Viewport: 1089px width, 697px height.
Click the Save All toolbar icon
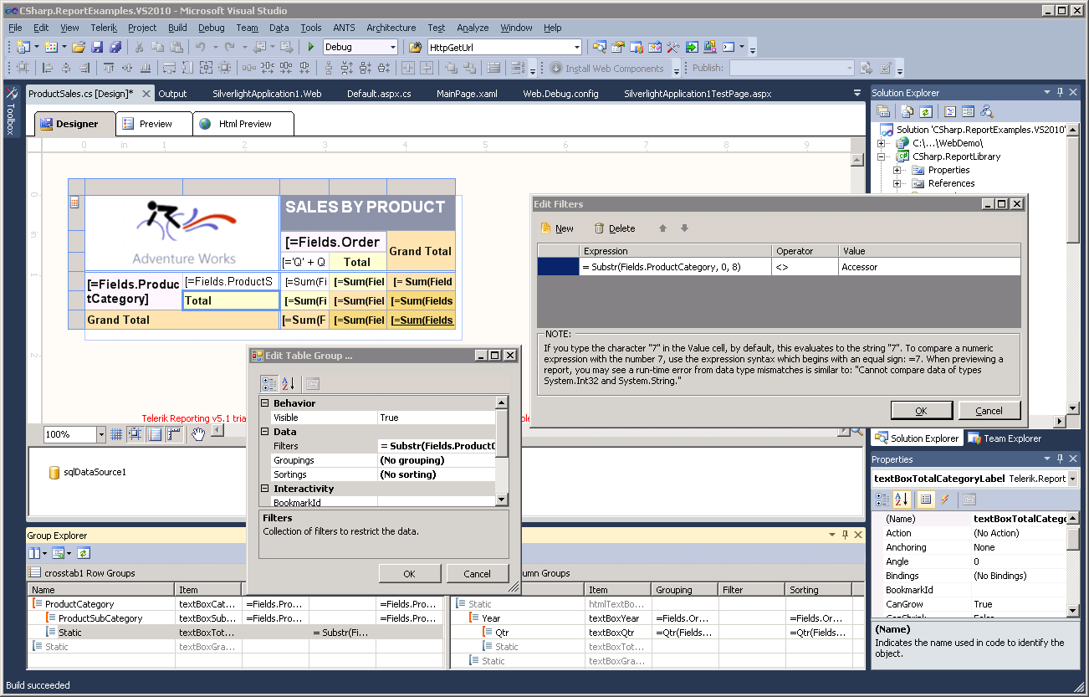115,48
